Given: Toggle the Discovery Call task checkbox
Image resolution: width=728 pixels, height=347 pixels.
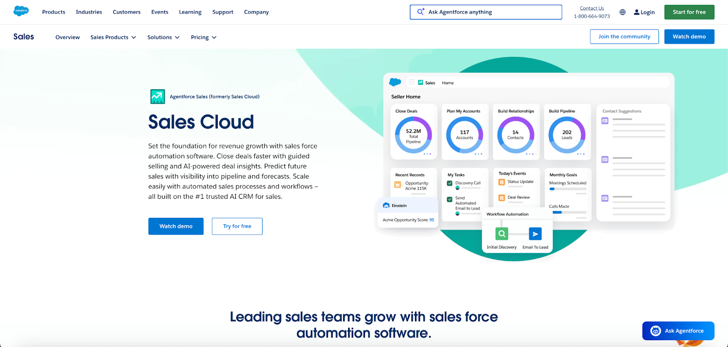Looking at the screenshot, I should tap(450, 183).
